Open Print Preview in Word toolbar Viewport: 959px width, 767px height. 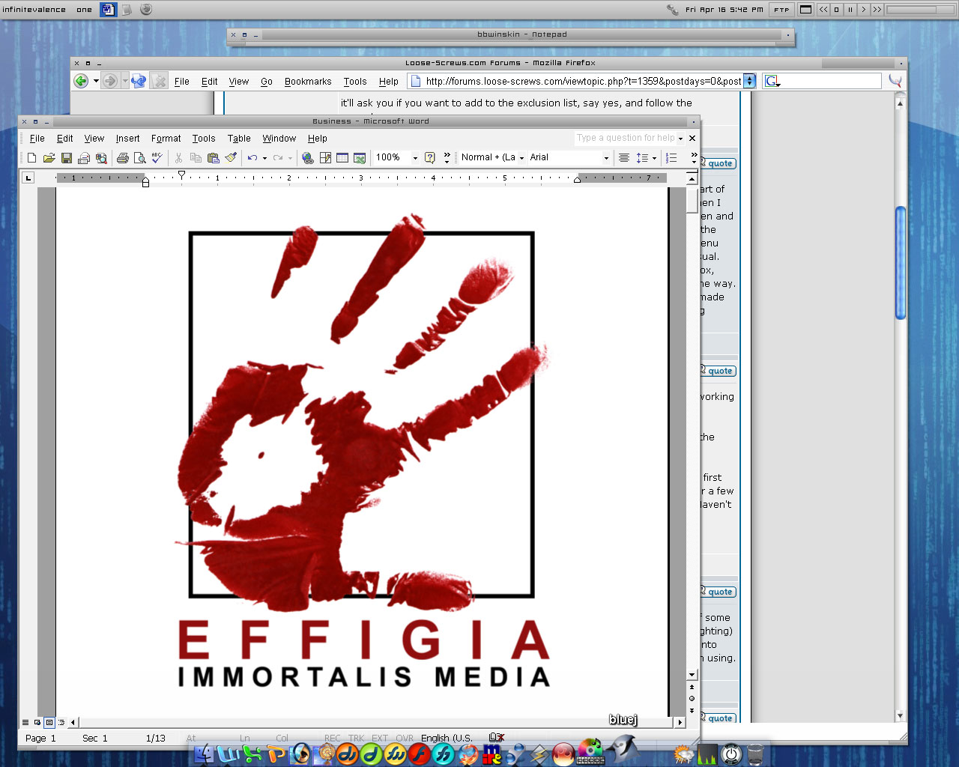[x=139, y=158]
